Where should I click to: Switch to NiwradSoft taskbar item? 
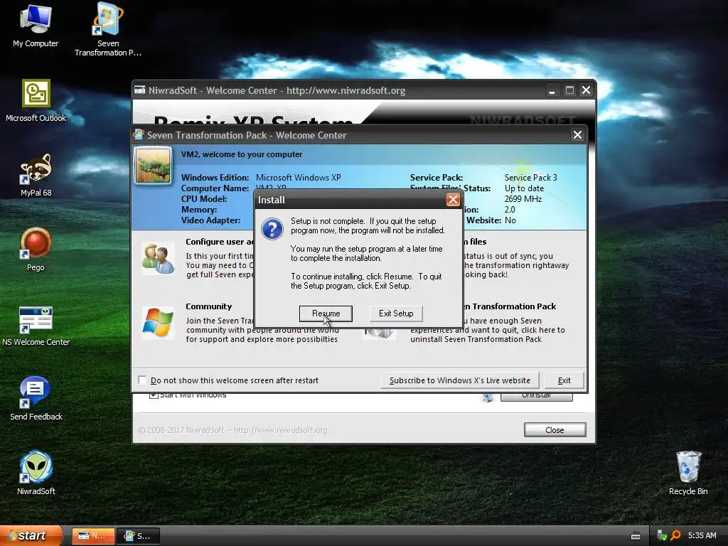click(x=93, y=536)
